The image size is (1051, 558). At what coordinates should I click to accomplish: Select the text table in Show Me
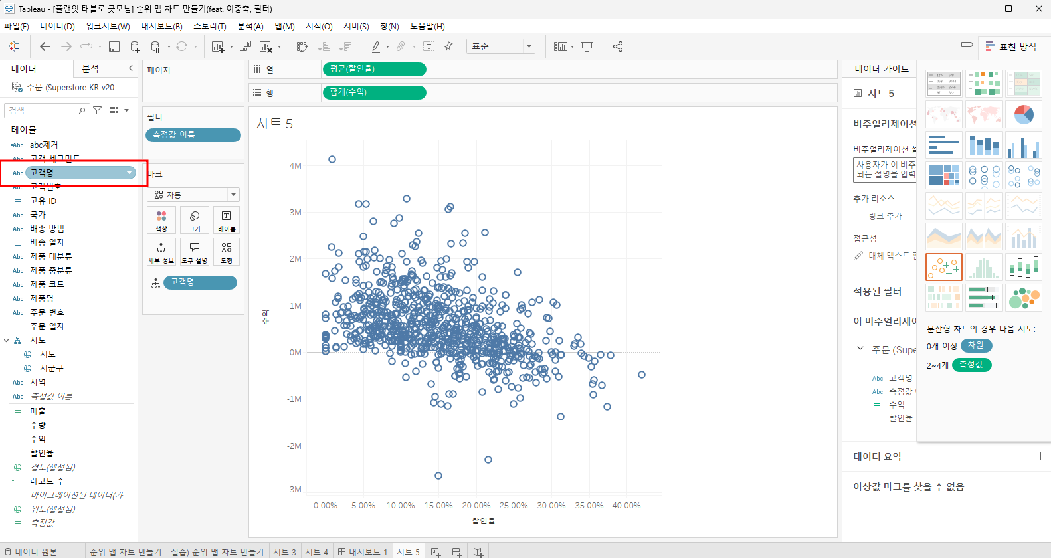(944, 84)
